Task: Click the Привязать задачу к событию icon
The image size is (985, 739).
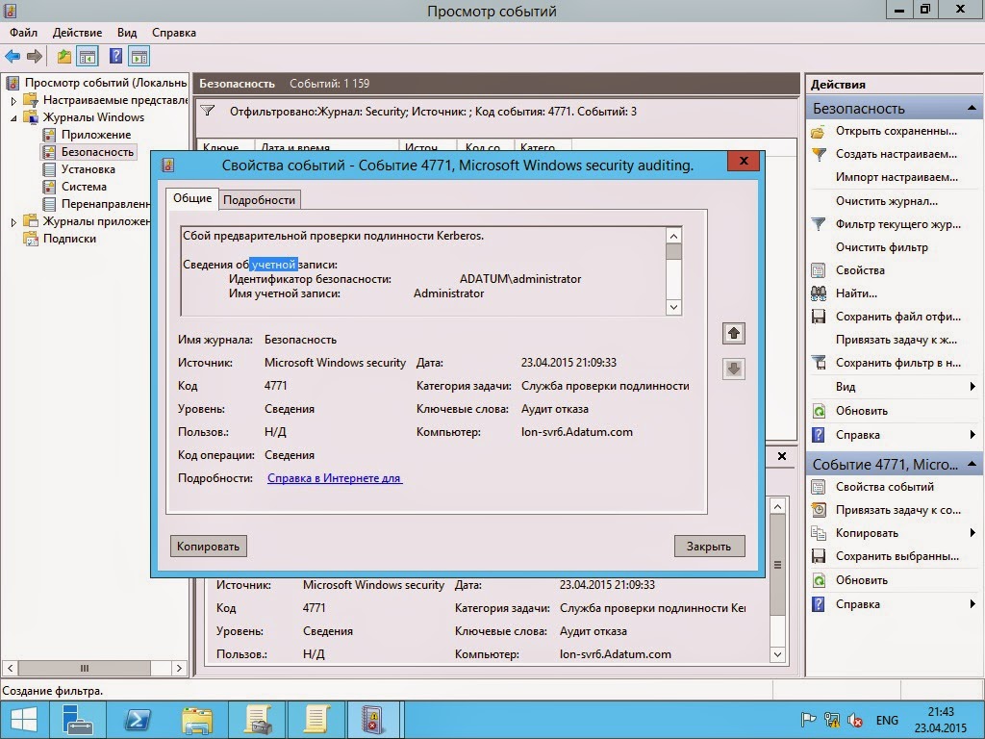Action: coord(818,510)
